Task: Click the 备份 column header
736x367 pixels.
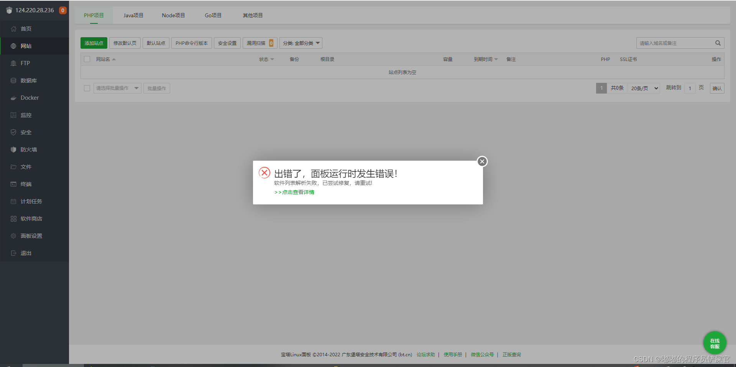Action: tap(294, 59)
